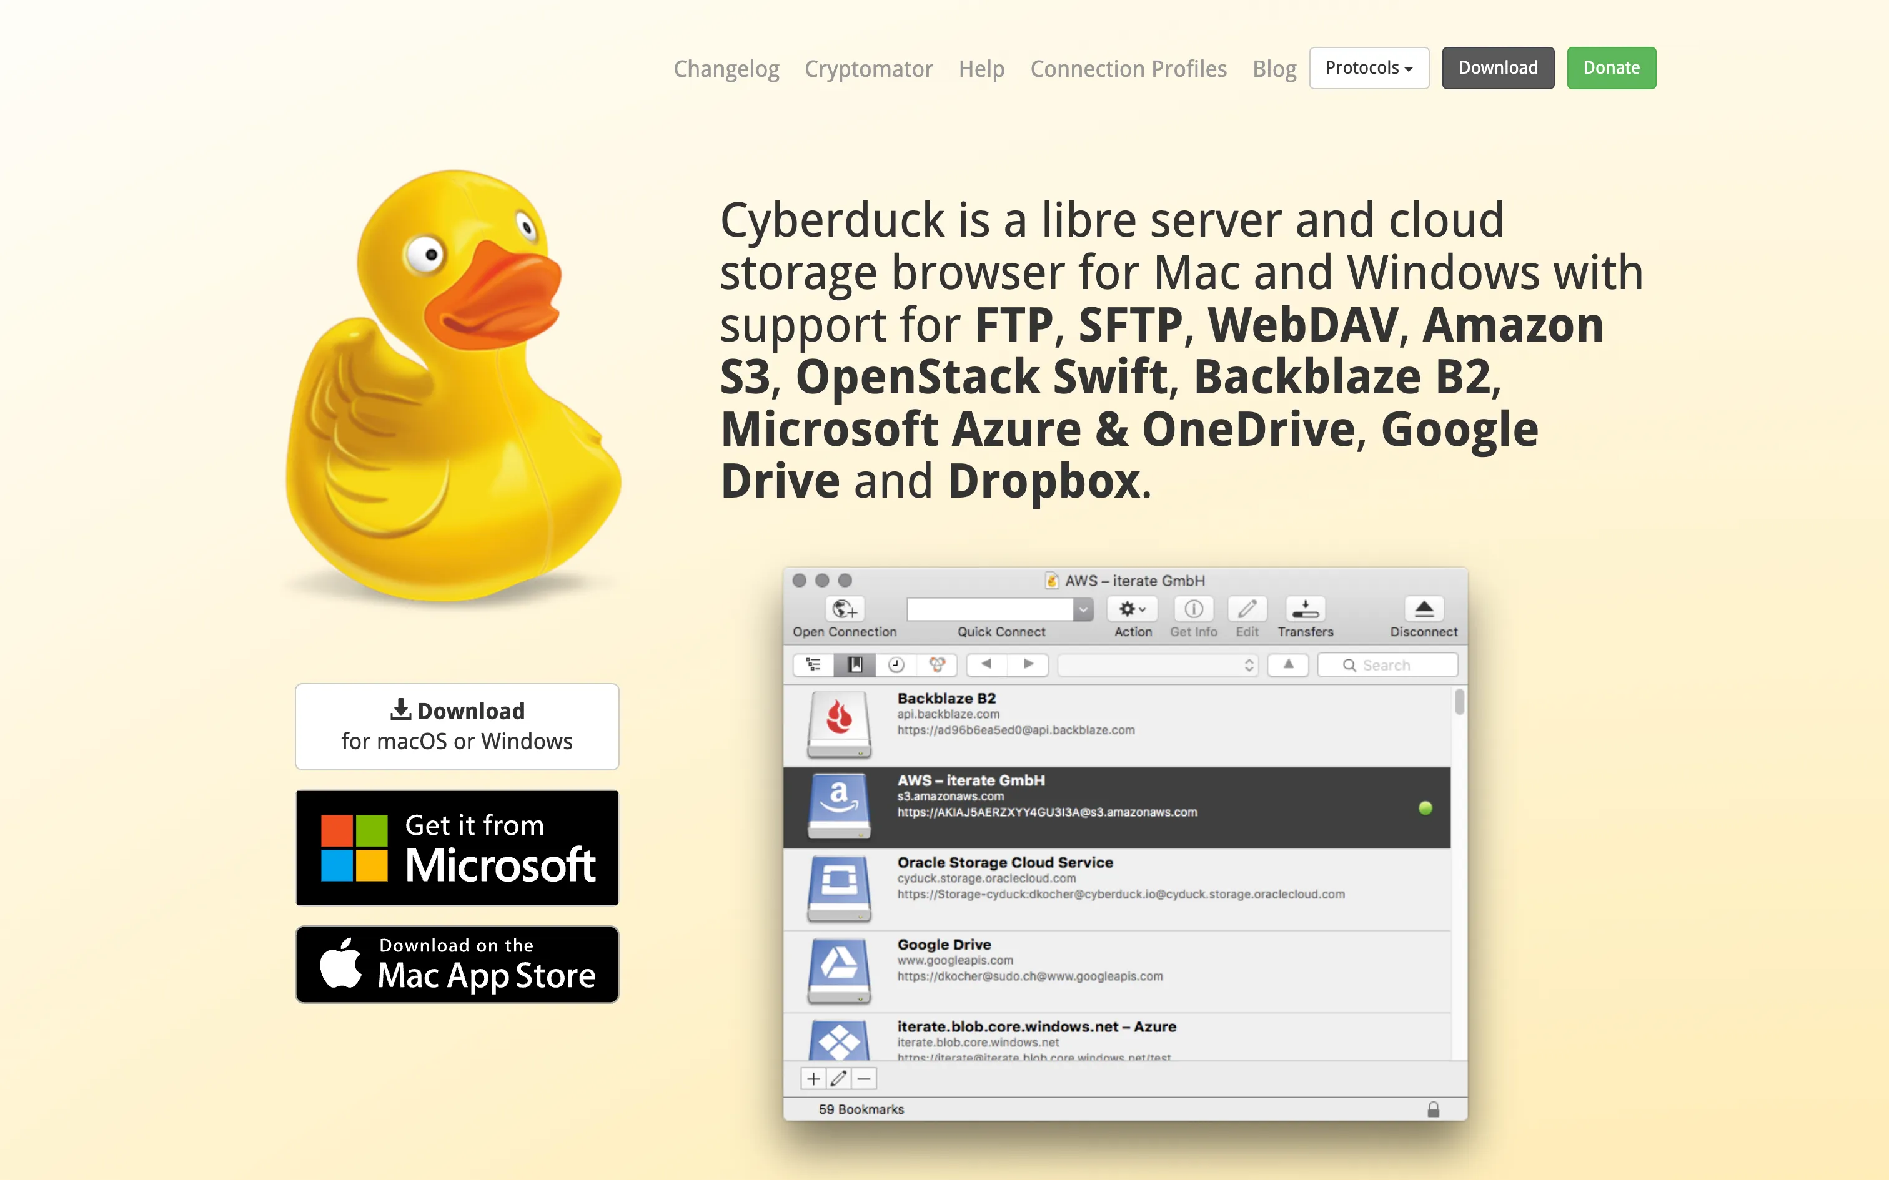1889x1180 pixels.
Task: Select Backblaze B2 bookmark title
Action: 946,698
